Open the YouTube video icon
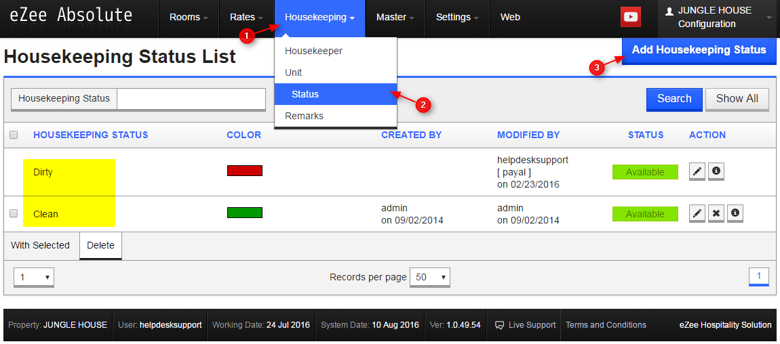Viewport: 780px width, 344px height. click(x=630, y=17)
